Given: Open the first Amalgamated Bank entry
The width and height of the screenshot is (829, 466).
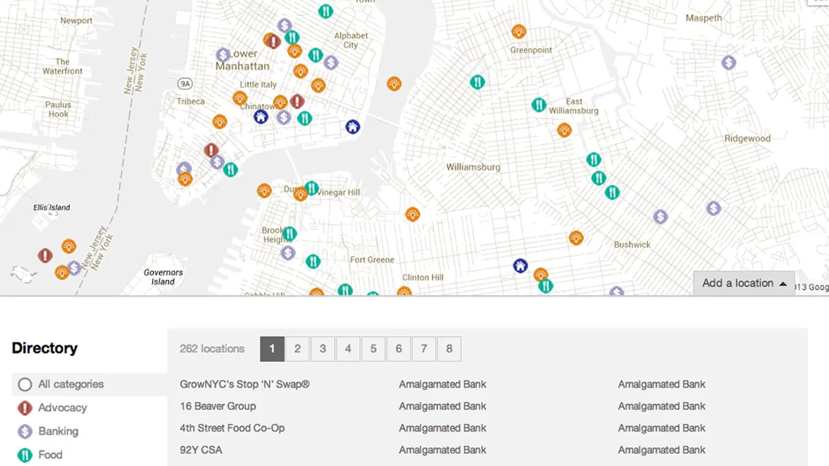Looking at the screenshot, I should 442,384.
